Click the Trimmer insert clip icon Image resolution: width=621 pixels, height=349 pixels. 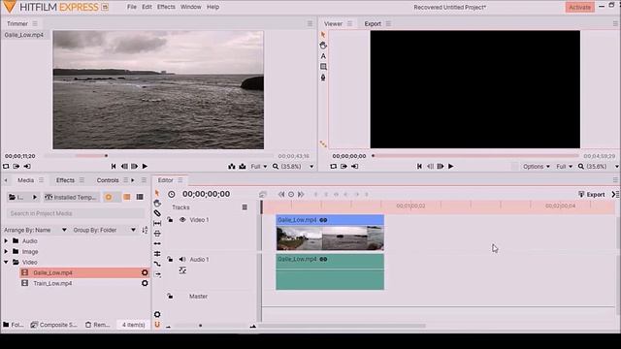[232, 167]
